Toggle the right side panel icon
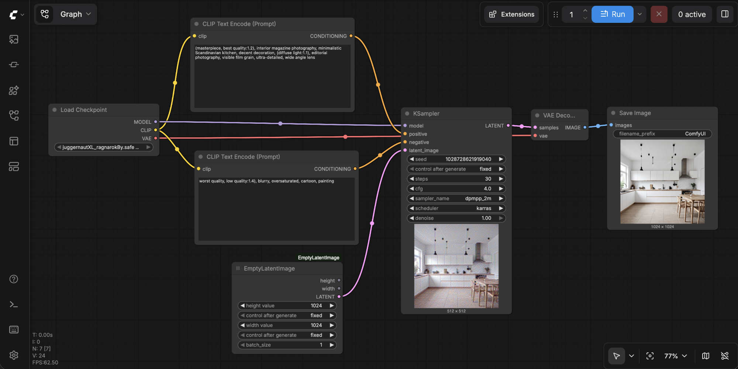The height and width of the screenshot is (369, 738). click(725, 14)
